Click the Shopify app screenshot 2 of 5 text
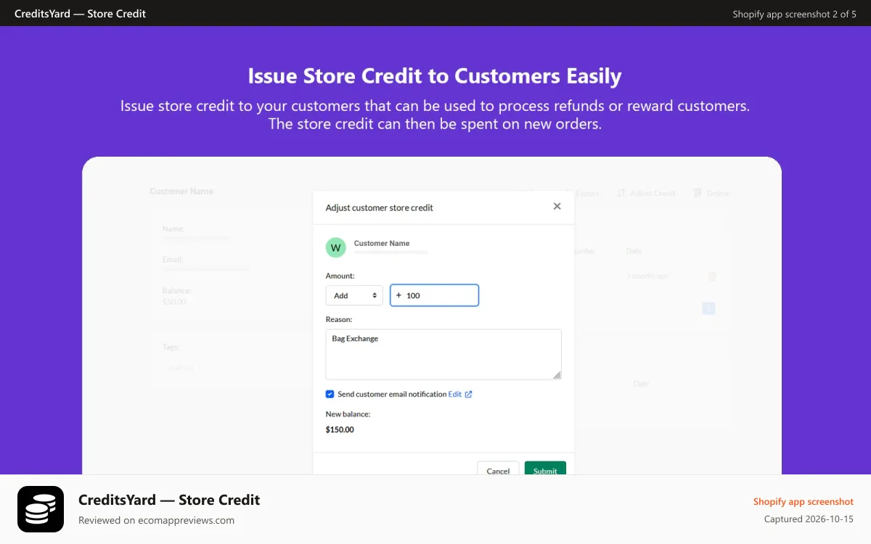This screenshot has width=871, height=544. (x=794, y=14)
